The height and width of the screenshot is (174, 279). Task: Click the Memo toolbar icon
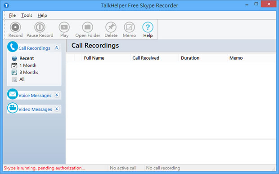pos(129,27)
